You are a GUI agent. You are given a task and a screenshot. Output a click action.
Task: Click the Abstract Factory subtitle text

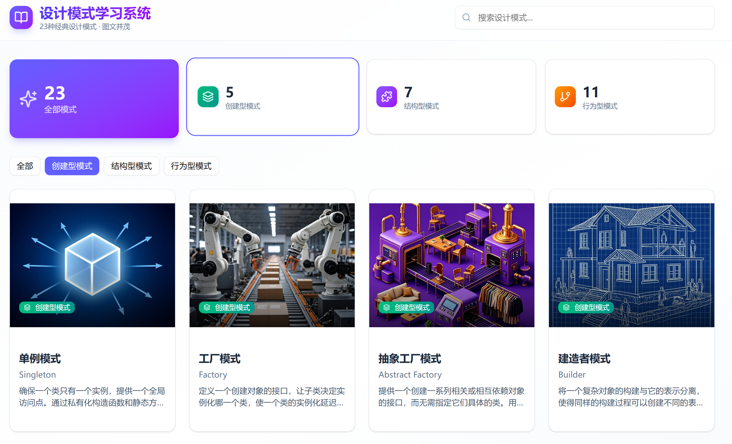coord(410,374)
